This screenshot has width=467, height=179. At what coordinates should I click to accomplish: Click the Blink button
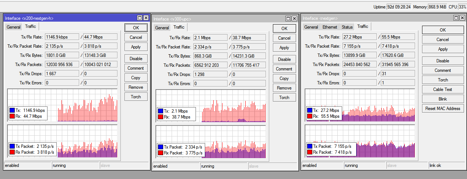pos(443,99)
